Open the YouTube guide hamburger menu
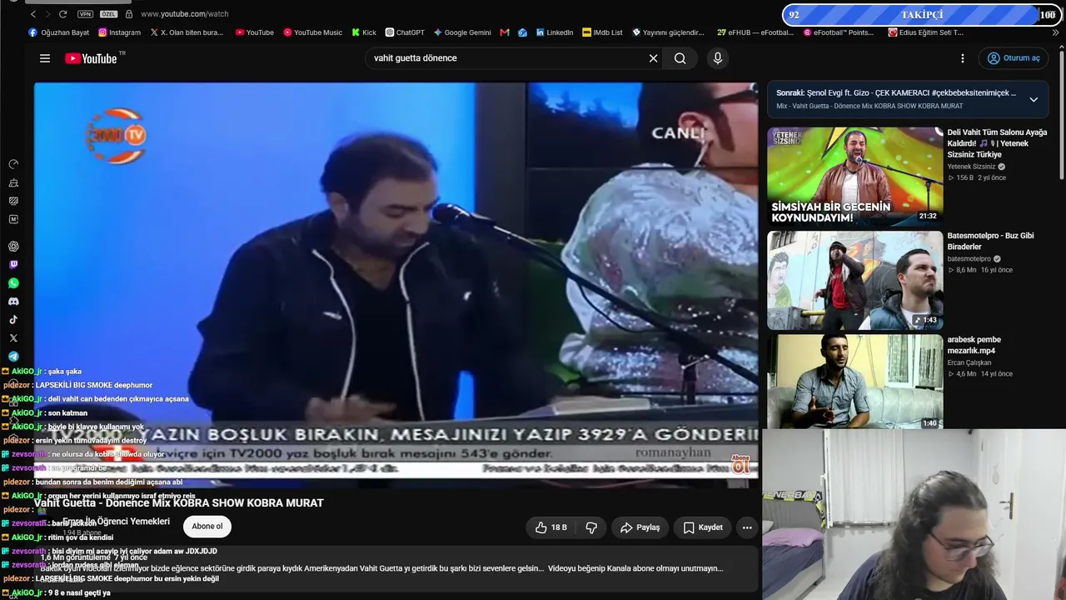The height and width of the screenshot is (600, 1066). click(x=45, y=58)
